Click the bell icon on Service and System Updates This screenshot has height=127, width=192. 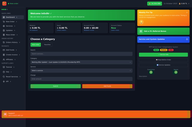[187, 39]
